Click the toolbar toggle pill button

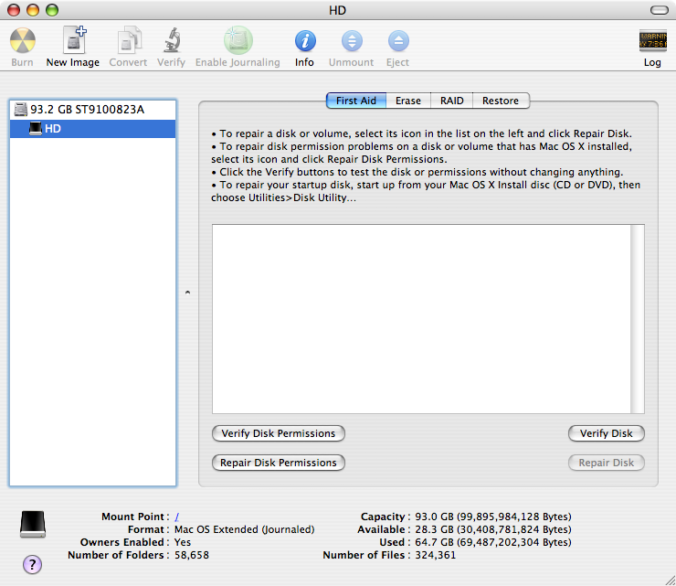pyautogui.click(x=660, y=10)
